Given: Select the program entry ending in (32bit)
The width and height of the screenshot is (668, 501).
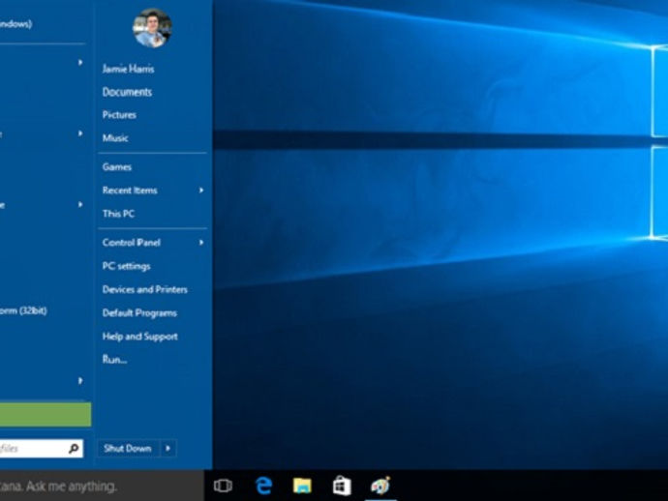Looking at the screenshot, I should (x=23, y=310).
